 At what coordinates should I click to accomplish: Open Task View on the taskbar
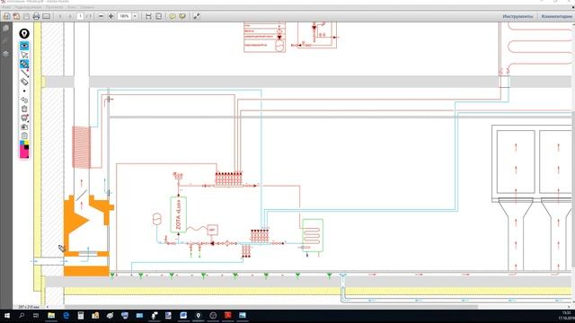(36, 315)
